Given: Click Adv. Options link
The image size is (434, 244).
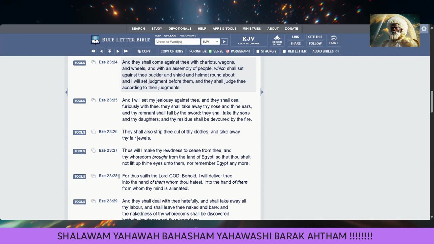Looking at the screenshot, I should (188, 36).
